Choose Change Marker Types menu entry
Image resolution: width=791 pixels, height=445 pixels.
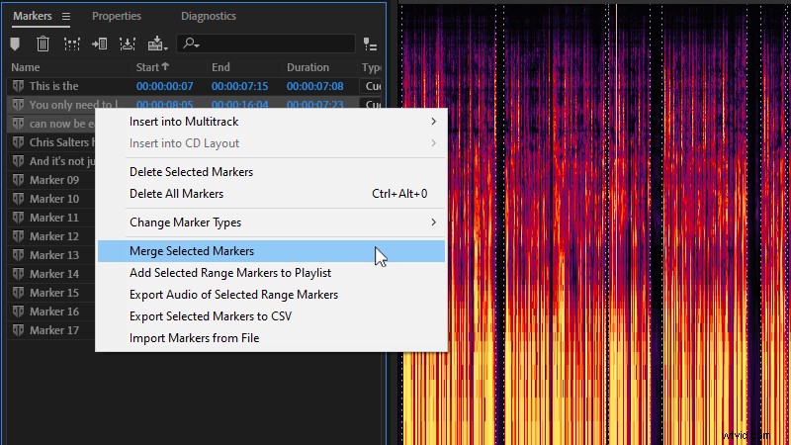coord(271,222)
